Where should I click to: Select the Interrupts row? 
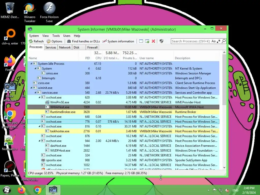(123, 78)
